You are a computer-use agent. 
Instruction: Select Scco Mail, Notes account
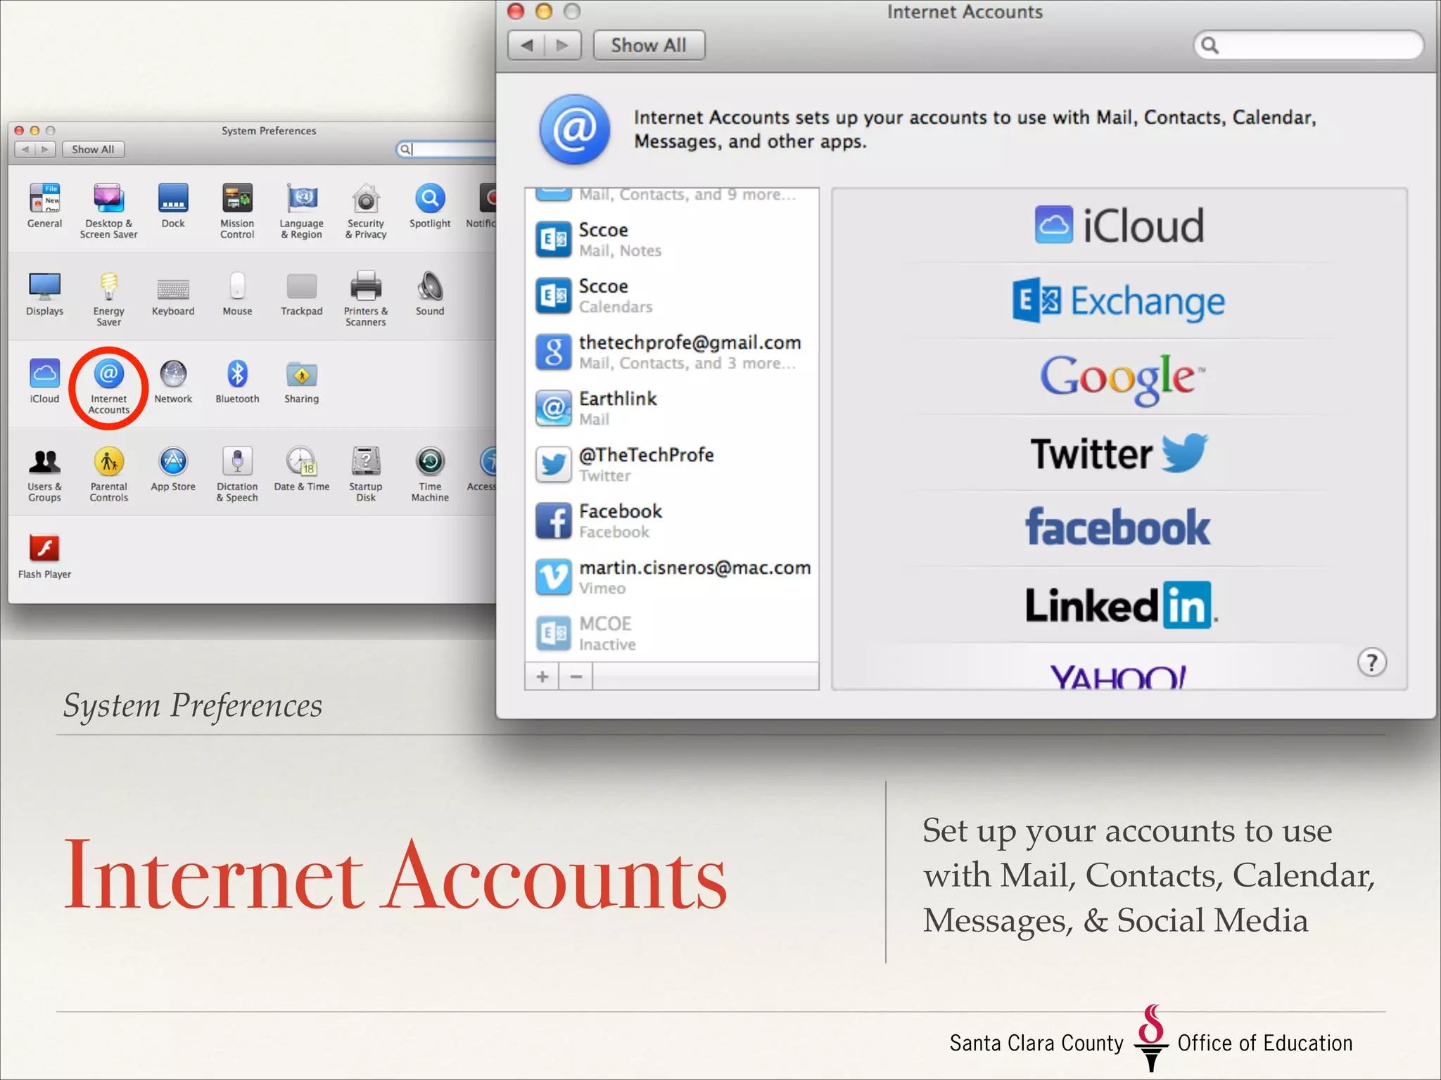pyautogui.click(x=672, y=240)
